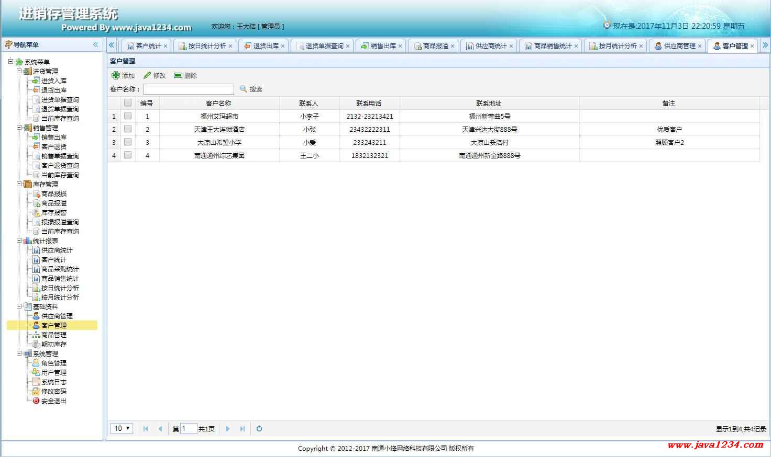The height and width of the screenshot is (457, 771).
Task: Open the page size dropdown showing 10
Action: tap(122, 429)
